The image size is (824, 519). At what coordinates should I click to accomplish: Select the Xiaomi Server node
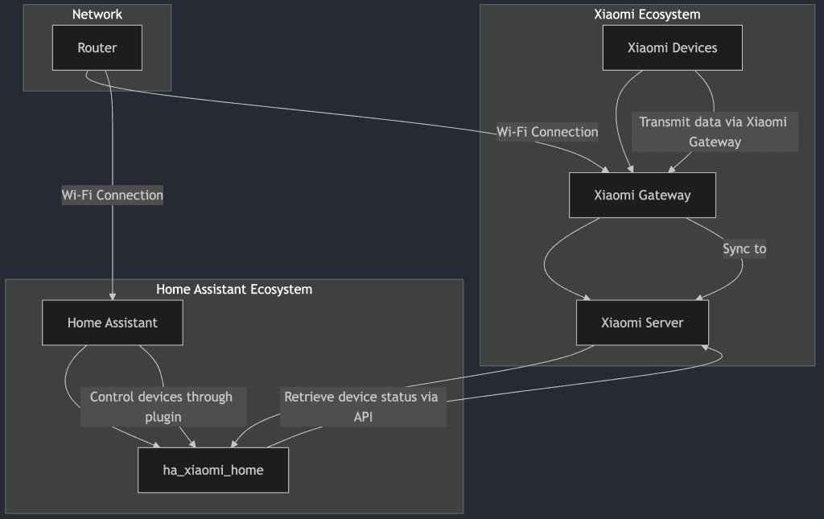[642, 323]
